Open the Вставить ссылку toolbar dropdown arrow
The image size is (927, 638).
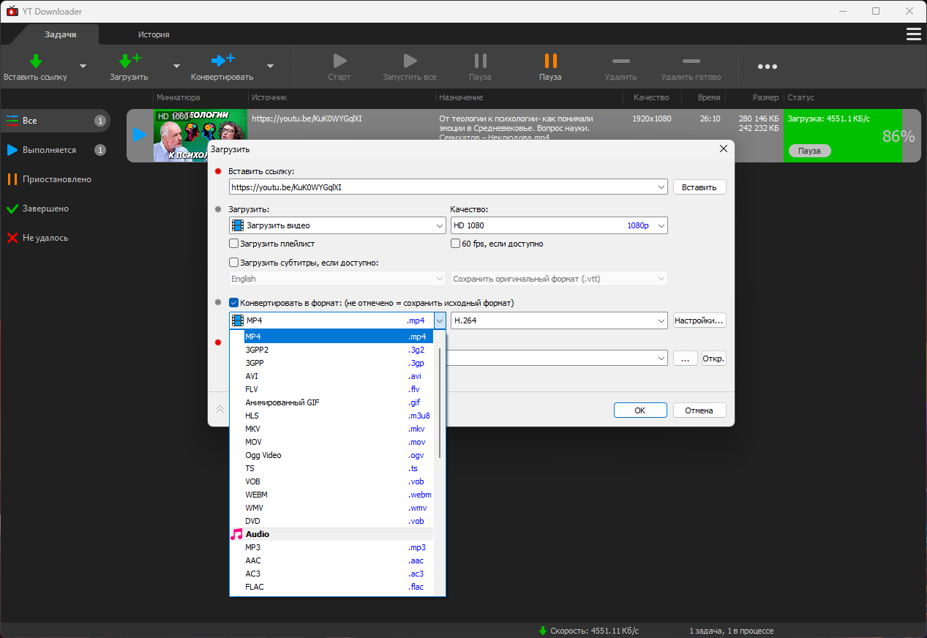83,66
